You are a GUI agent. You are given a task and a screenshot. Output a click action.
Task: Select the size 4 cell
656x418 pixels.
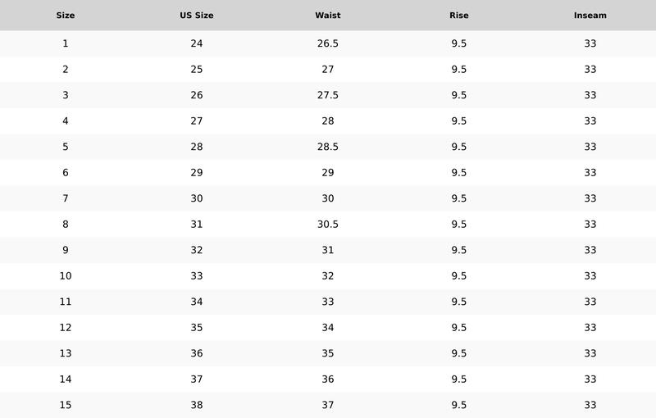66,121
